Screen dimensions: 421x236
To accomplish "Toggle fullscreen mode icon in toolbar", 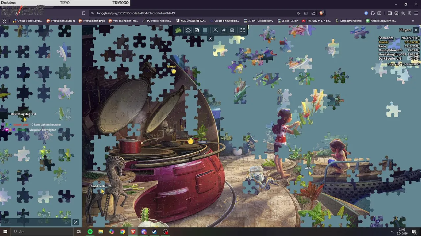I will 243,30.
